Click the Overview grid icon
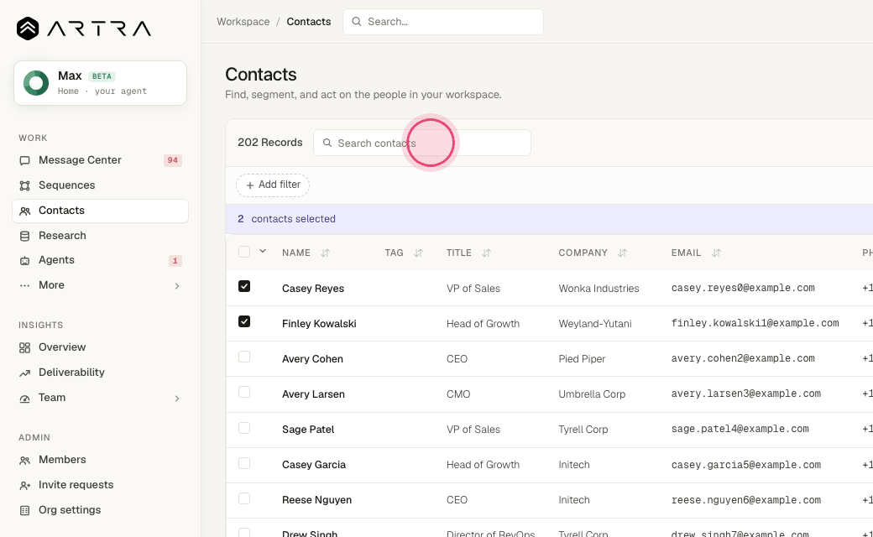 (24, 348)
